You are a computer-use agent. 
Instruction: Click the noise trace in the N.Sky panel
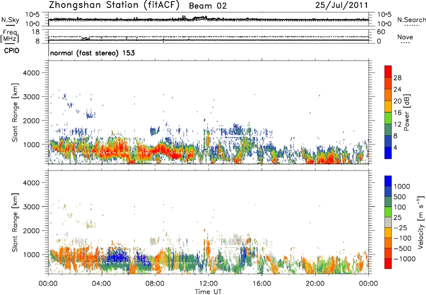(208, 19)
